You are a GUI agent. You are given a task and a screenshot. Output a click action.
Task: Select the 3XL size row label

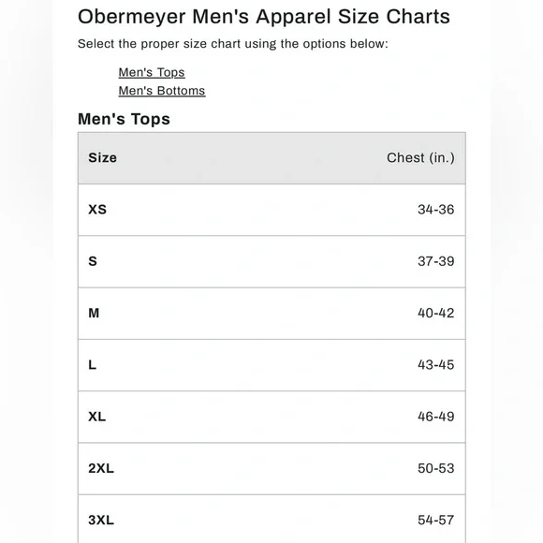(x=101, y=521)
